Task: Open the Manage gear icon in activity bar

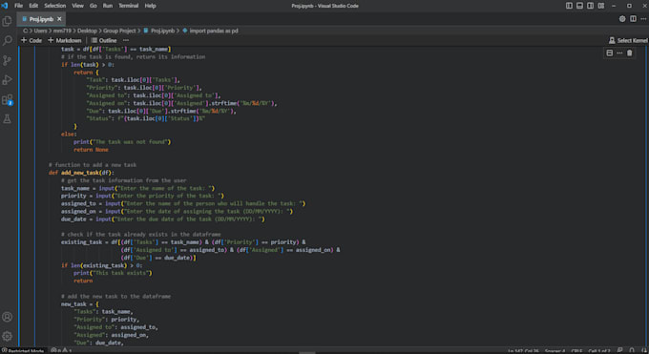Action: [x=7, y=336]
